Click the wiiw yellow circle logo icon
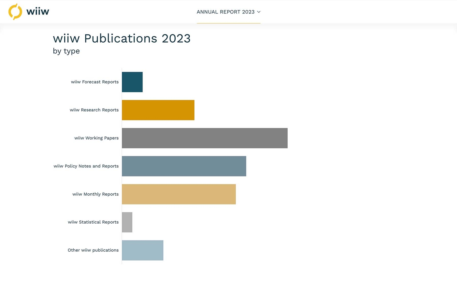 coord(15,12)
